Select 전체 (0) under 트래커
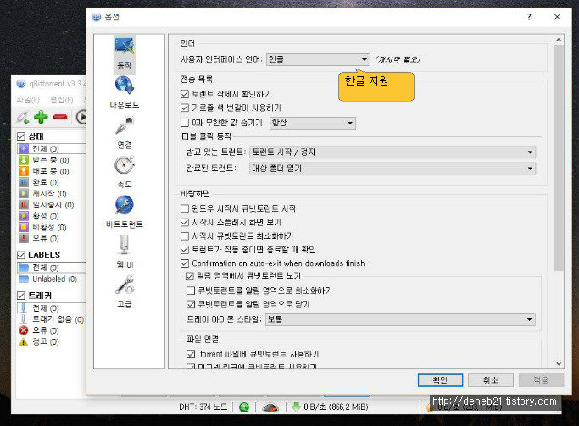 click(x=52, y=307)
